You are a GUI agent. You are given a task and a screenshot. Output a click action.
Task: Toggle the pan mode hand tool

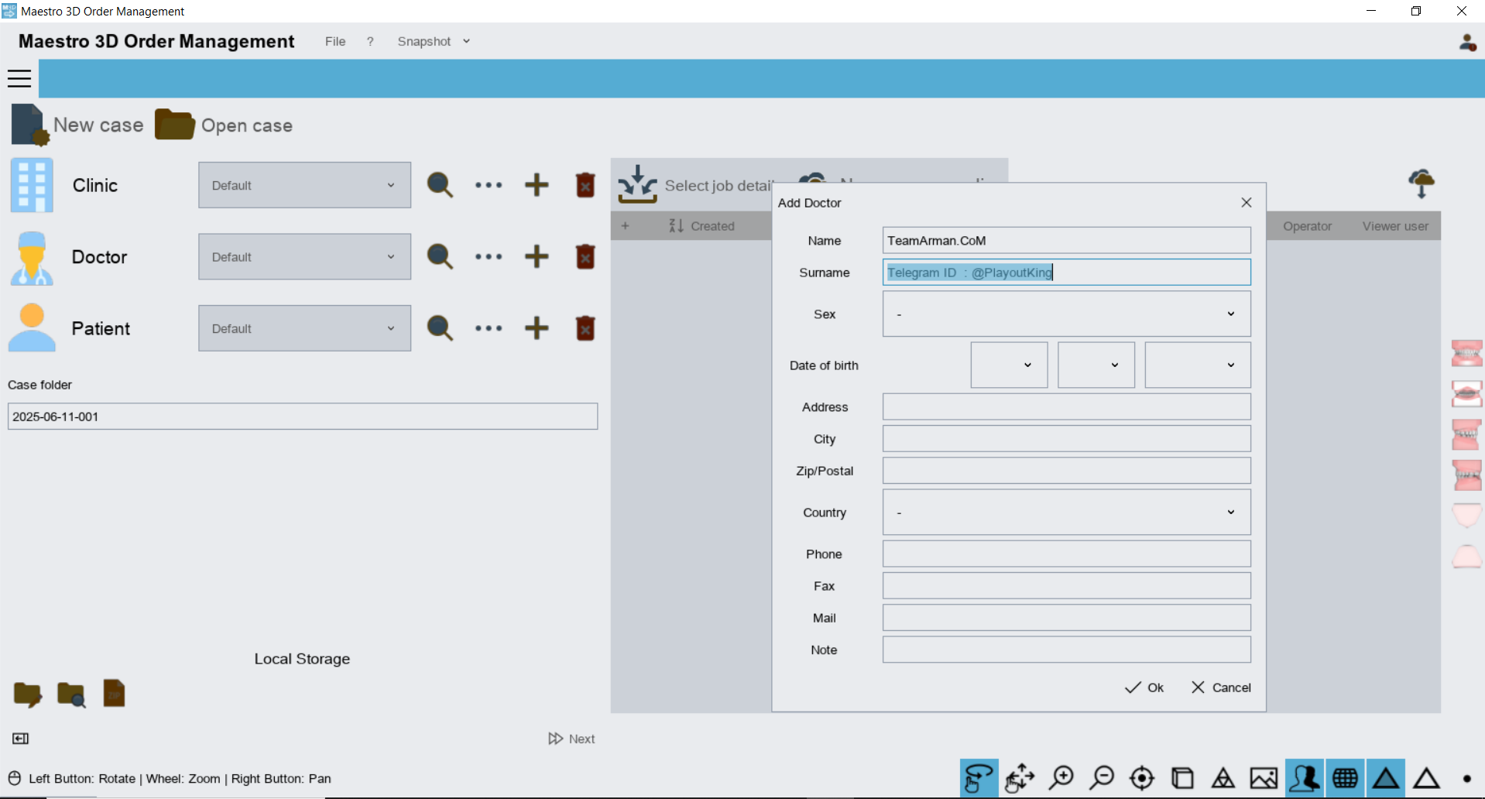[x=1020, y=778]
